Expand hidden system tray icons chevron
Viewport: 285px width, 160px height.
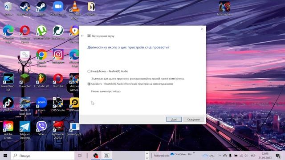[x=220, y=156]
